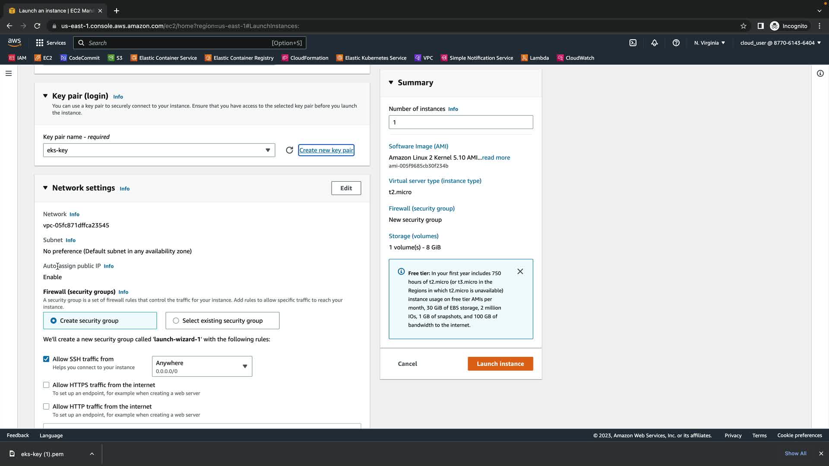The image size is (829, 466).
Task: Enable Allow HTTPS traffic from the internet
Action: tap(46, 385)
